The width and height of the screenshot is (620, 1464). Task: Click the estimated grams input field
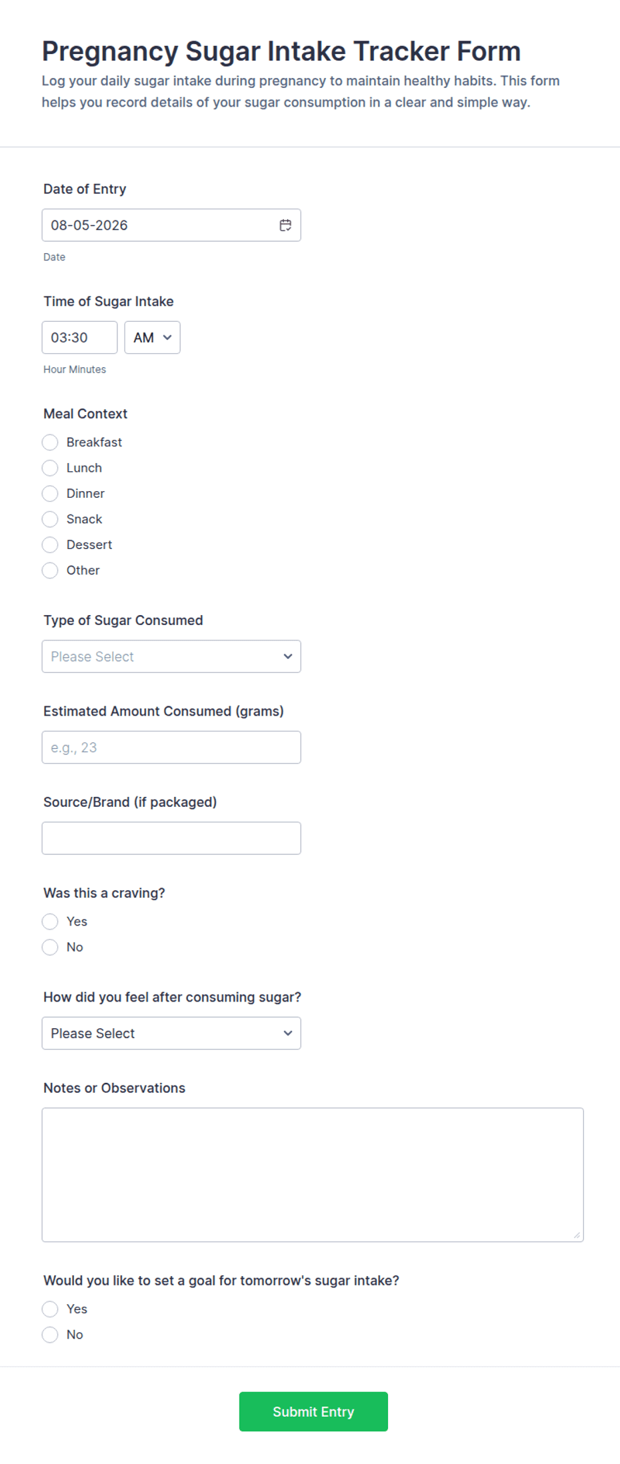171,747
